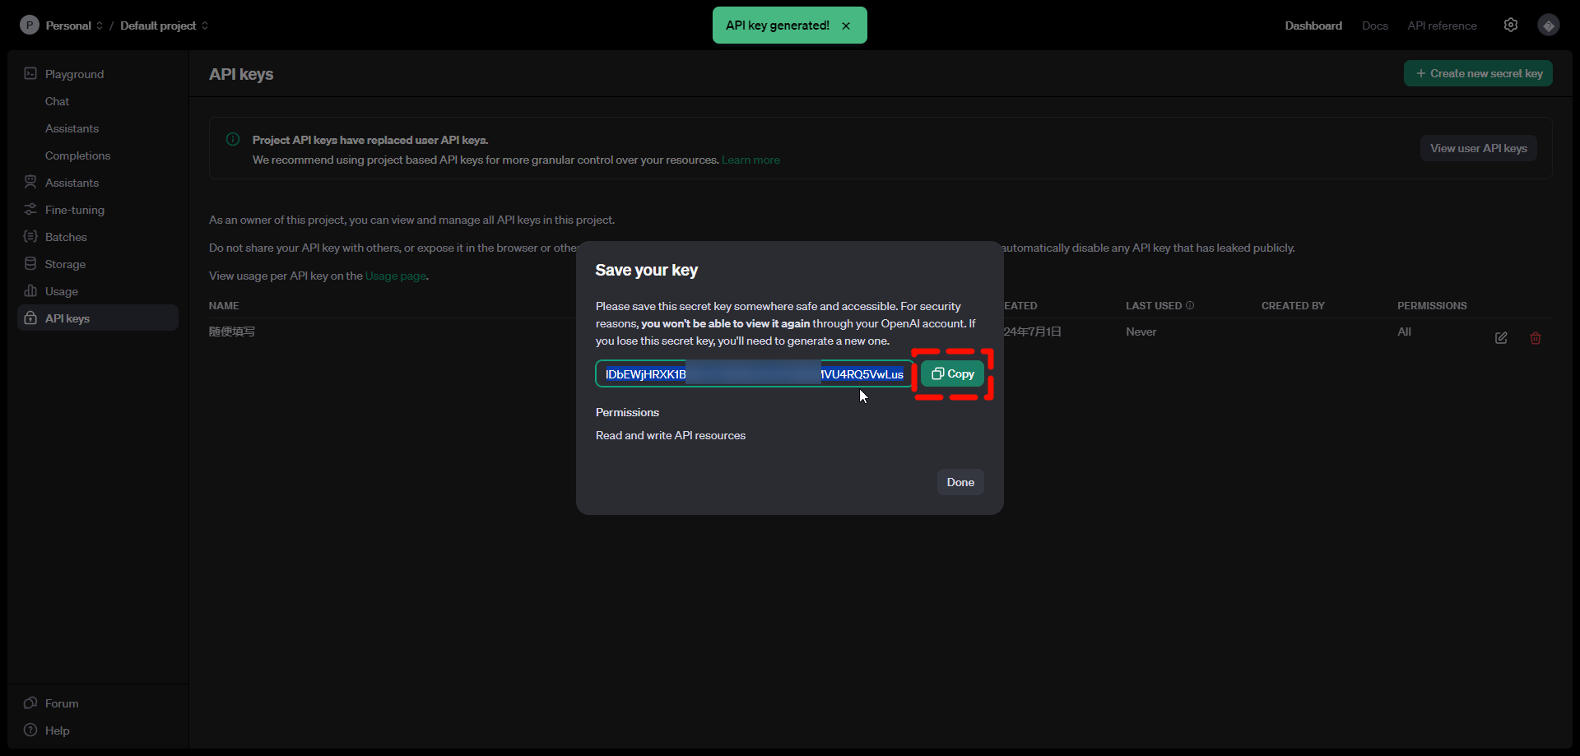This screenshot has height=756, width=1580.
Task: Select Assistants from the sidebar
Action: pyautogui.click(x=71, y=182)
